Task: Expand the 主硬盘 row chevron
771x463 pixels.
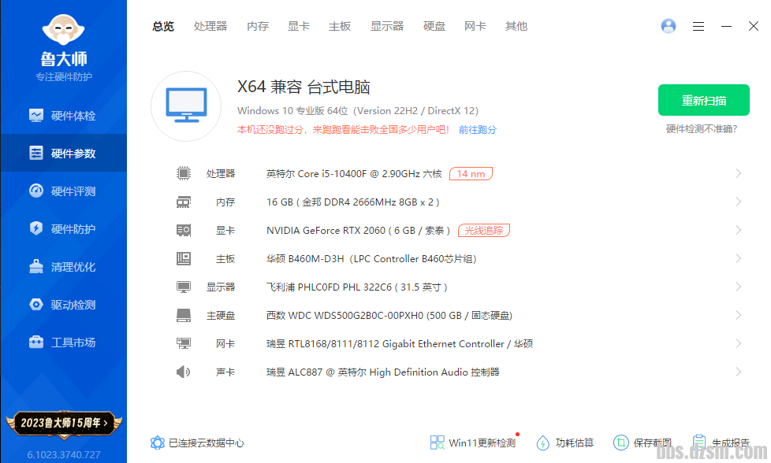Action: tap(739, 315)
